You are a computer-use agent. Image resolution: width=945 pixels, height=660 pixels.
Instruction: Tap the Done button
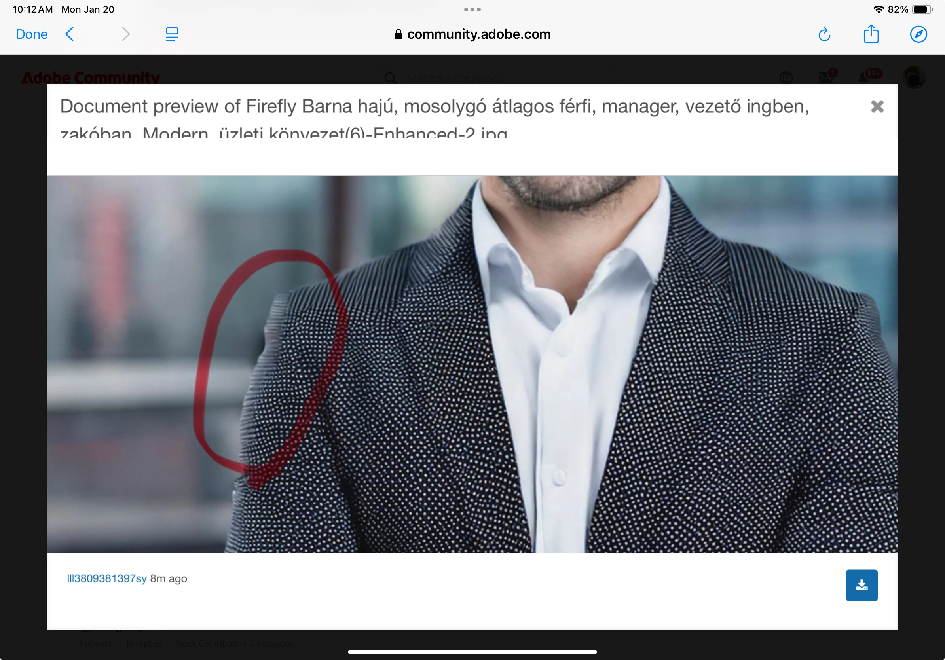coord(32,34)
